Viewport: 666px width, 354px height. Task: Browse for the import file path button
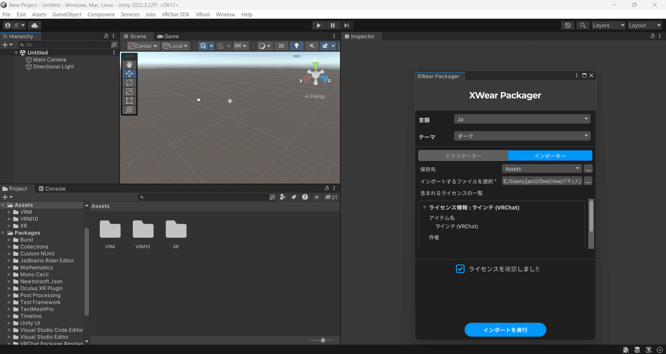(588, 181)
